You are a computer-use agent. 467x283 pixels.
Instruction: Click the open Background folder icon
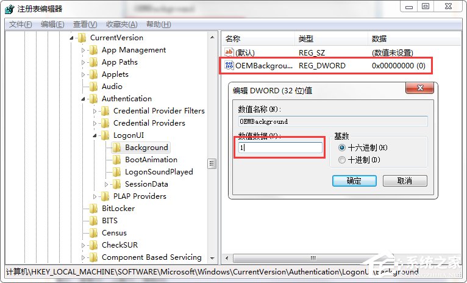(x=117, y=148)
